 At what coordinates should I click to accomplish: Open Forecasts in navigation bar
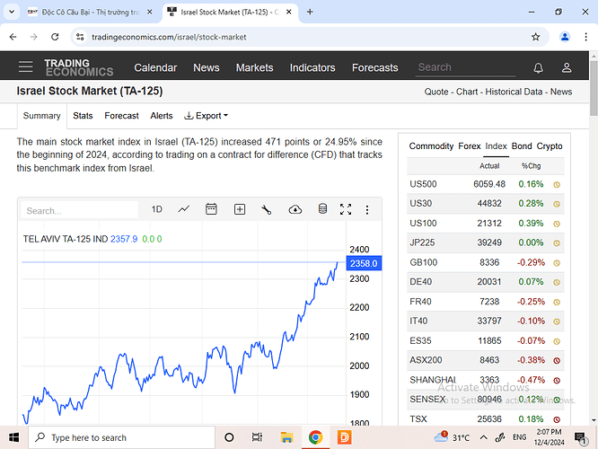click(375, 68)
